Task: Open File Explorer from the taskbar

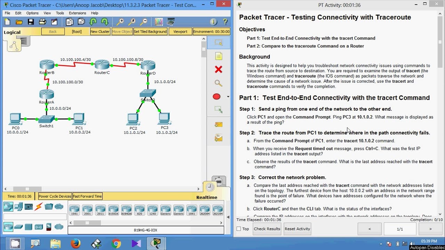Action: coord(56,244)
